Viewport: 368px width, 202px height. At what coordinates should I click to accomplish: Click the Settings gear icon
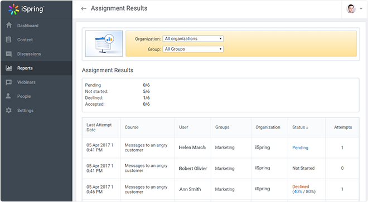(9, 110)
